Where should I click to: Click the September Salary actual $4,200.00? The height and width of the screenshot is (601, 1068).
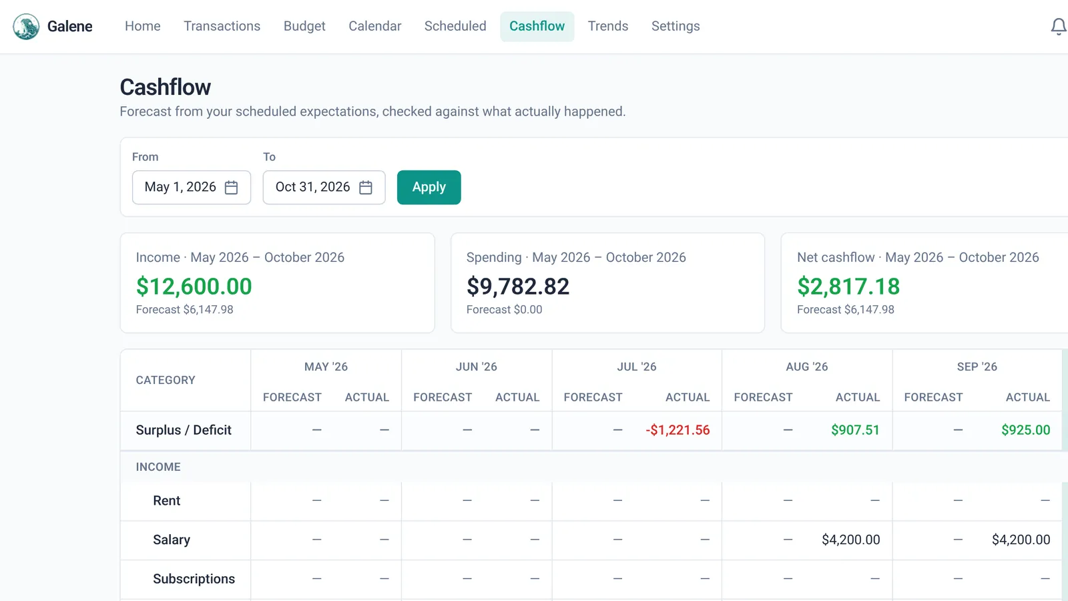click(1021, 540)
